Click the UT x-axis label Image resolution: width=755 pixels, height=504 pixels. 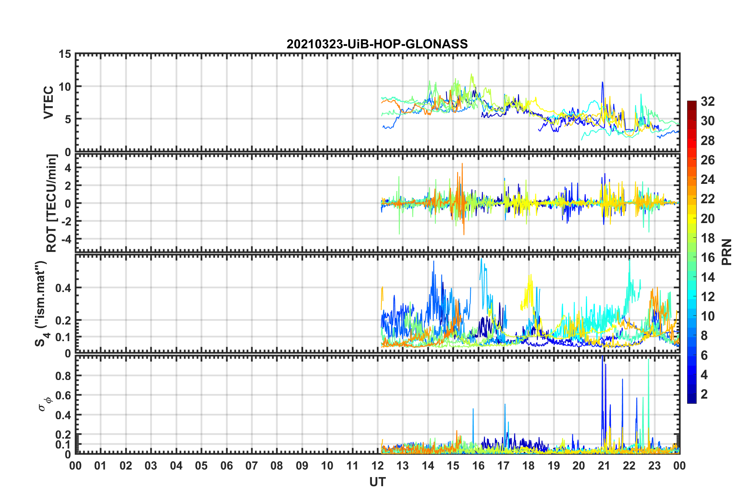click(x=377, y=482)
